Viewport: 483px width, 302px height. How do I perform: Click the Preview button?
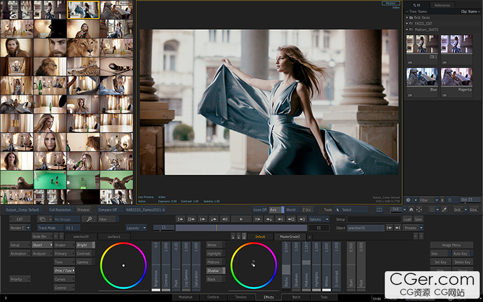(83, 210)
